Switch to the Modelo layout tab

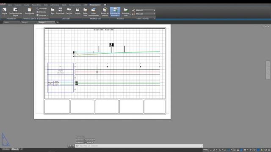pyautogui.click(x=6, y=149)
